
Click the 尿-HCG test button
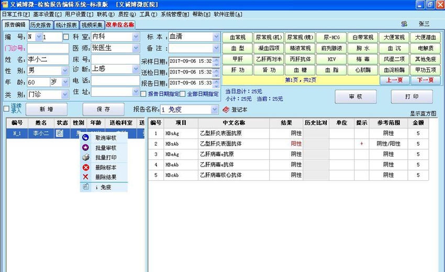(331, 37)
